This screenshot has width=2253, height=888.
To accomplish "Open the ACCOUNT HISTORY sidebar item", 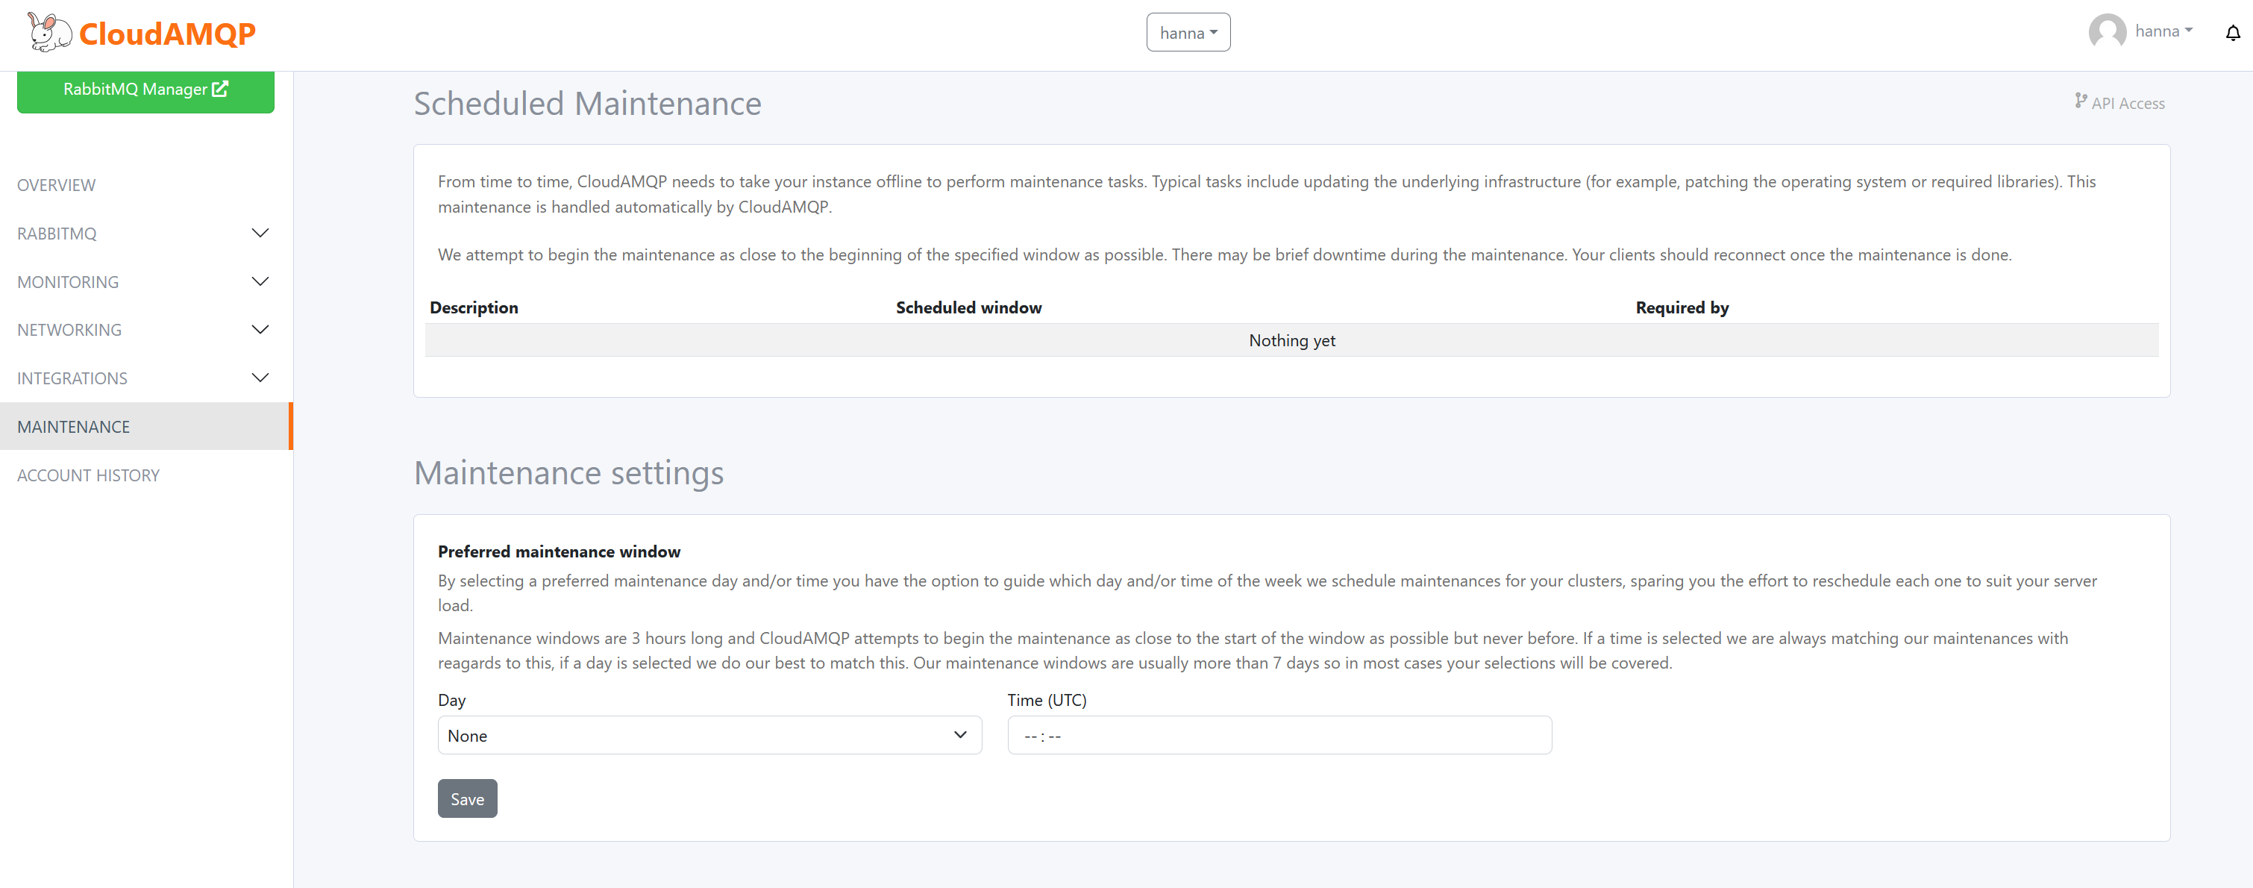I will point(88,475).
